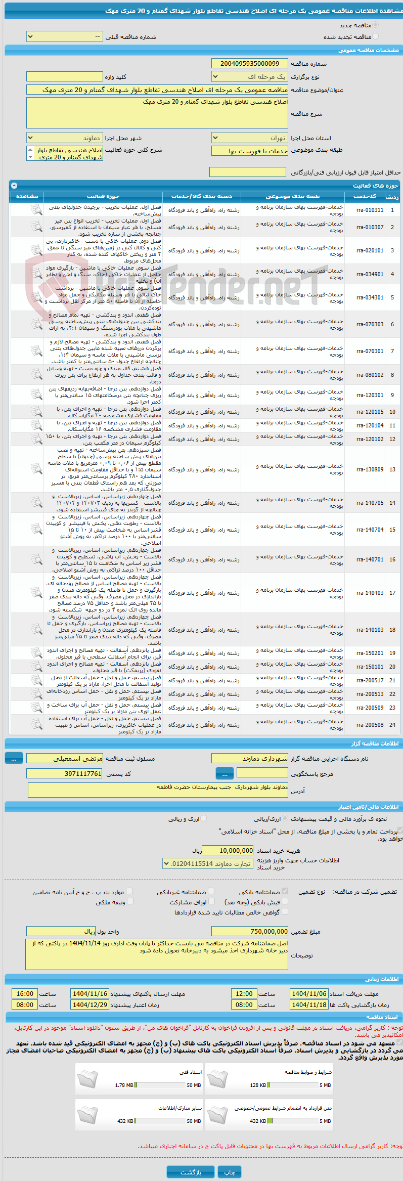
Task: Open view icon for row rra-150201
Action: (36, 653)
